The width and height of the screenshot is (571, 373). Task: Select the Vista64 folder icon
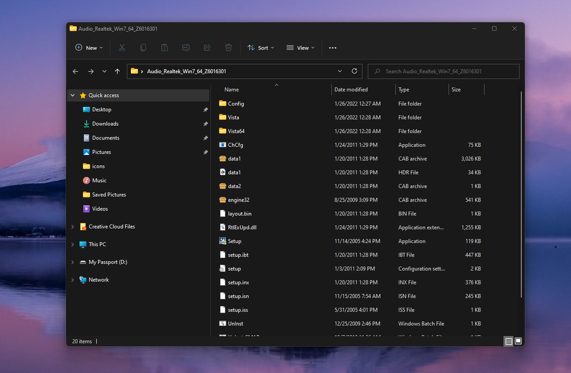click(222, 131)
